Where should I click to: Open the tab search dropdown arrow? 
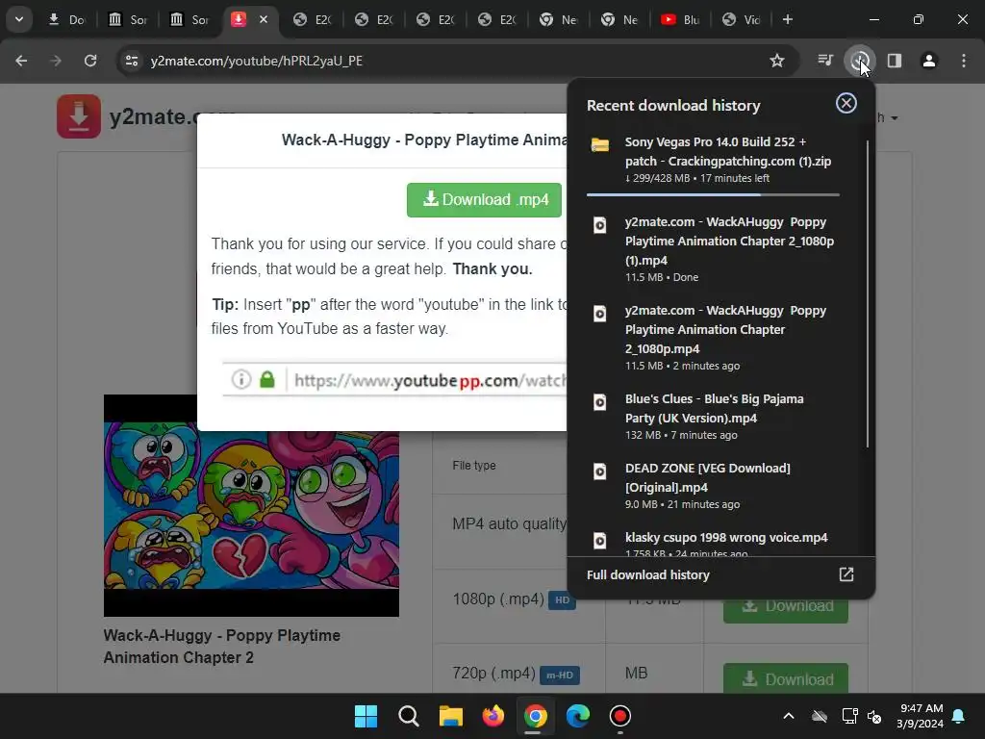19,19
